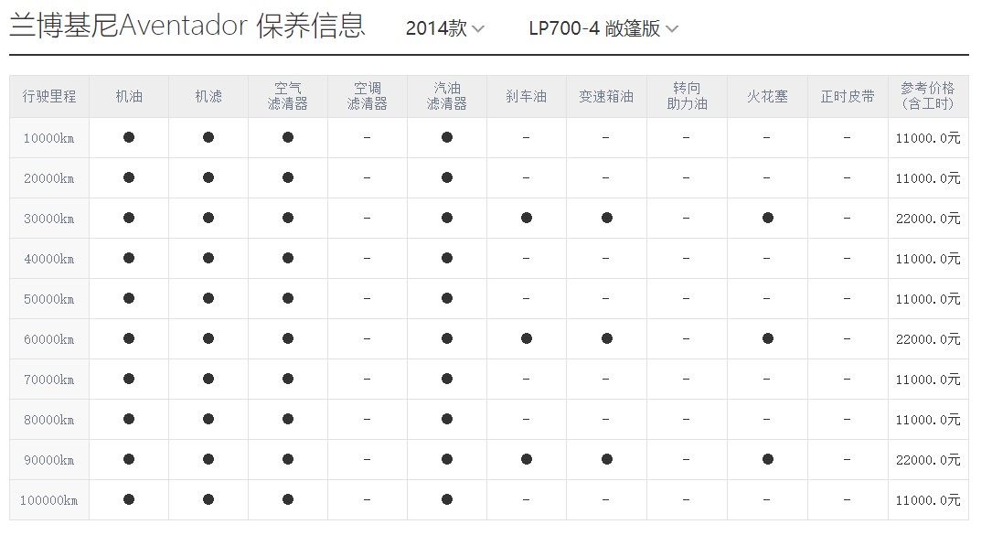Open the LP700-4 敞篷版 version dropdown
The image size is (992, 535).
[x=603, y=28]
